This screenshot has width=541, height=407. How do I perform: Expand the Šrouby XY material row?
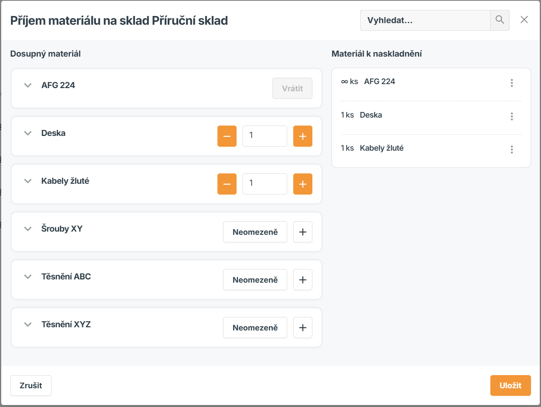point(28,228)
